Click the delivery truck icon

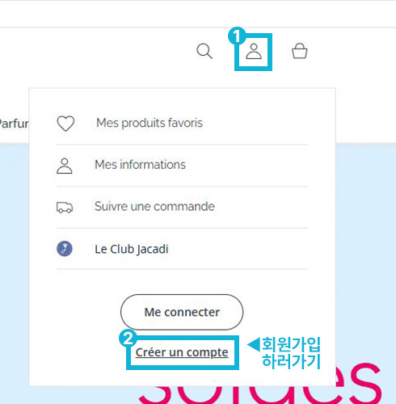(x=65, y=208)
